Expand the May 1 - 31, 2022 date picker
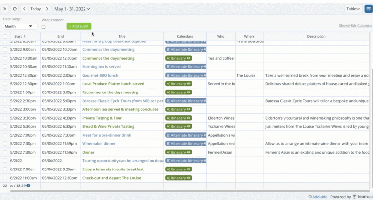373x200 pixels. (x=72, y=9)
